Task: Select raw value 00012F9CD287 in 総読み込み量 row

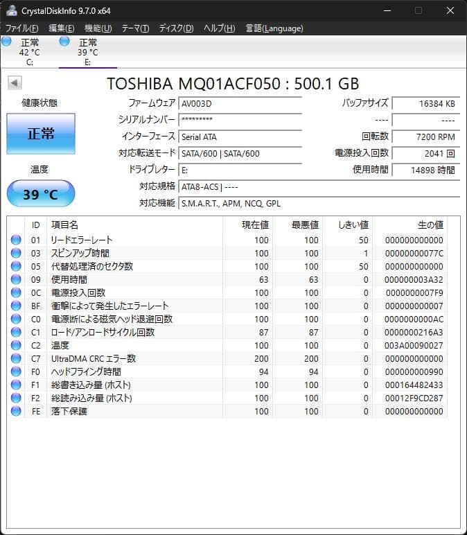Action: click(414, 398)
